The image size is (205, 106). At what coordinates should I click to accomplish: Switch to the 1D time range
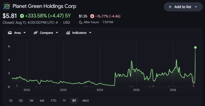(11, 101)
